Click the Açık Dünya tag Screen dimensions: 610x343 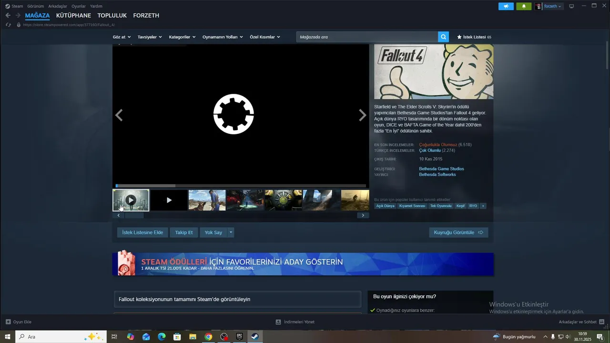pyautogui.click(x=386, y=206)
